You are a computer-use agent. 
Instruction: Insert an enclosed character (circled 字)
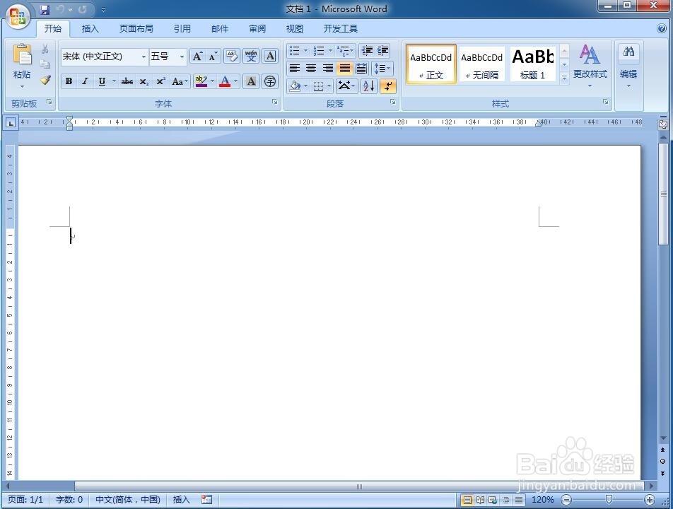270,81
